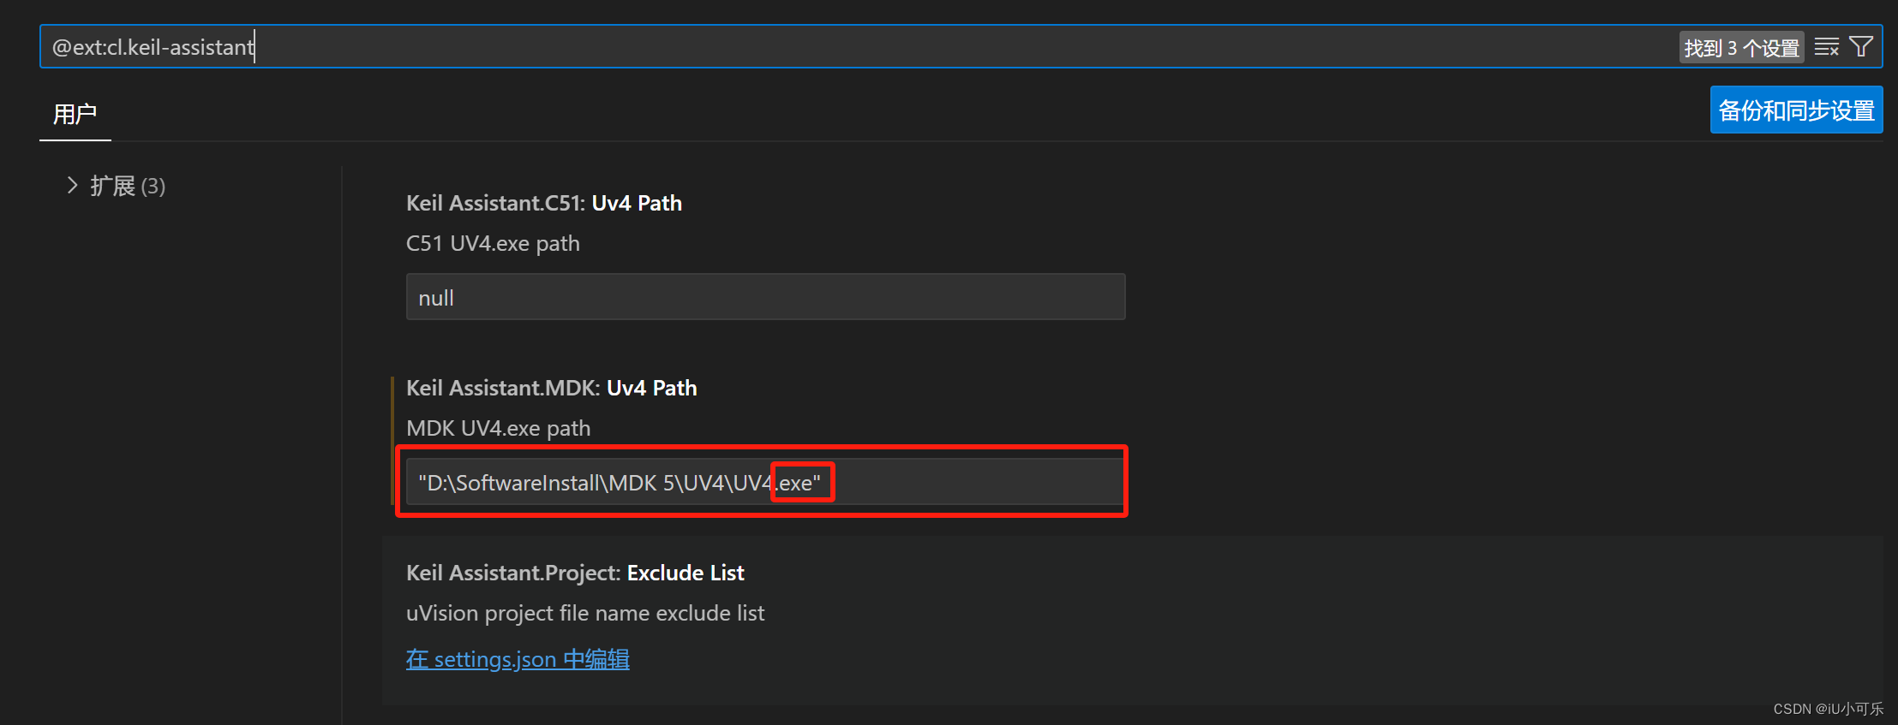Click the Keil Assistant.Project: Exclude List heading
The width and height of the screenshot is (1898, 725).
point(574,573)
